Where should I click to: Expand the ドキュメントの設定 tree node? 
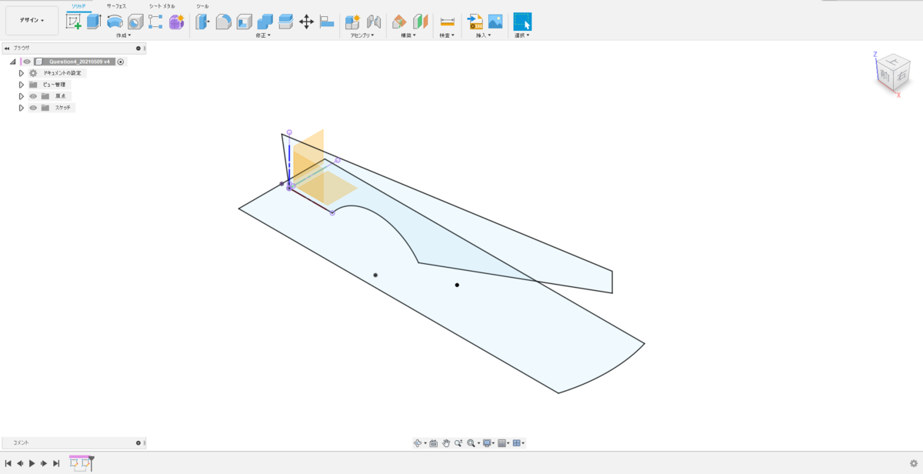point(22,73)
